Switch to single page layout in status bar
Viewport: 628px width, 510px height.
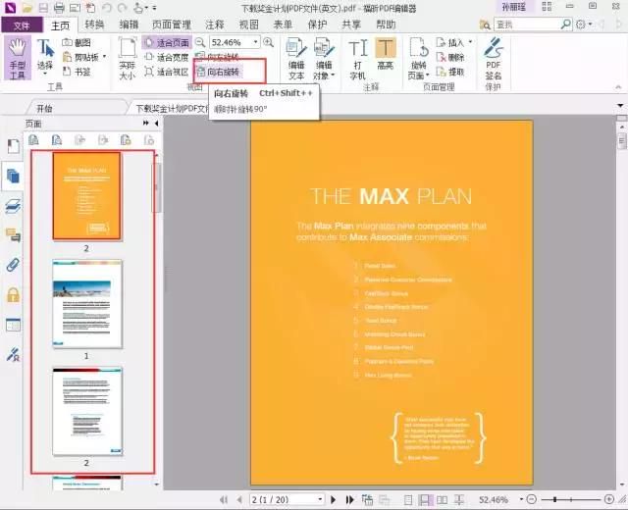coord(408,499)
